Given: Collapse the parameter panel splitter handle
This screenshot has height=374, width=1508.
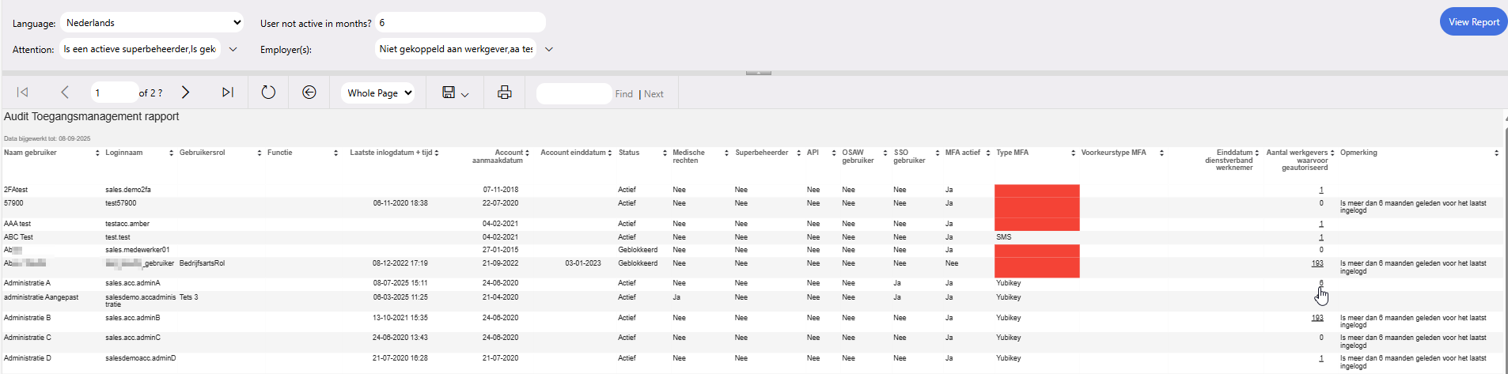Looking at the screenshot, I should pyautogui.click(x=758, y=73).
